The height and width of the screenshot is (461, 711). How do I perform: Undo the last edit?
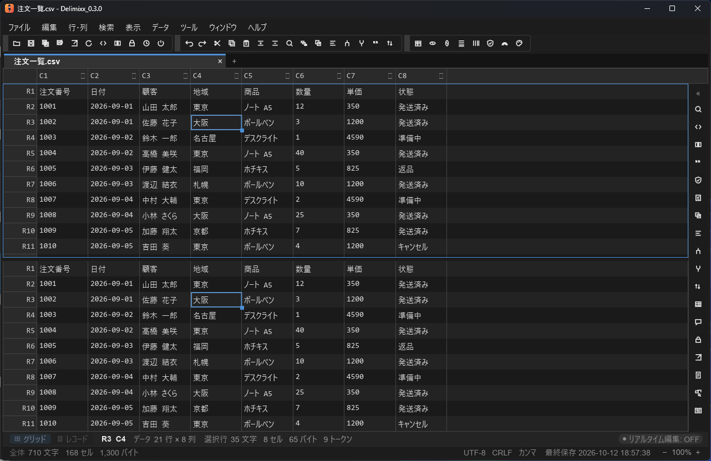coord(189,43)
